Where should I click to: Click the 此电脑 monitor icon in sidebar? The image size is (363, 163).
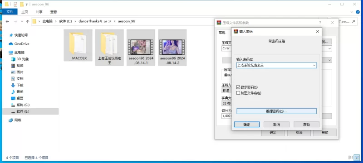(x=10, y=53)
